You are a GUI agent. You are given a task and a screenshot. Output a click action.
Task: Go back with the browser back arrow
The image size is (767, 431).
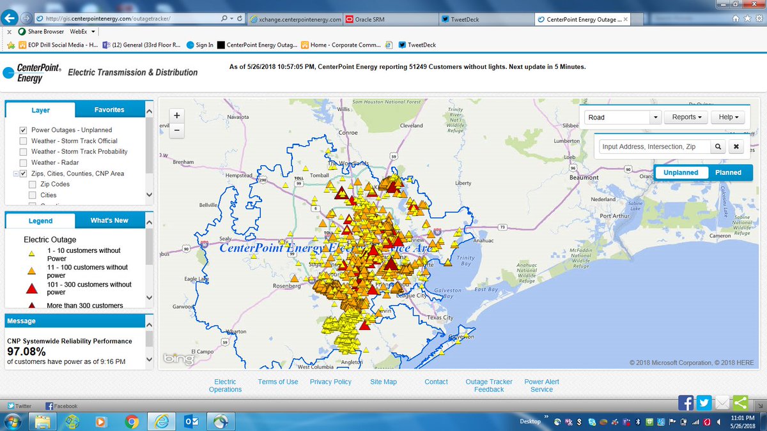(x=10, y=19)
